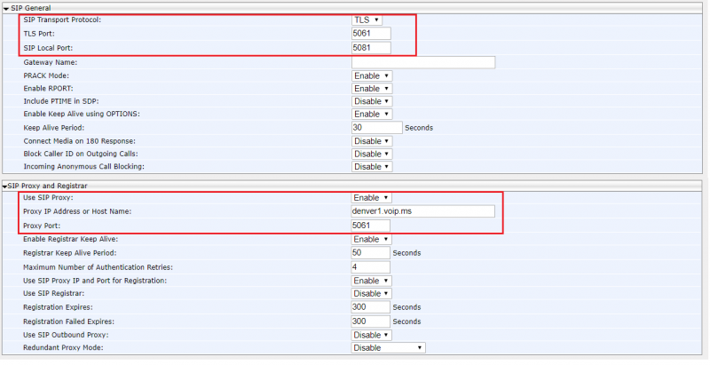Viewport: 710px width, 365px height.
Task: Open the Redundant Proxy Mode dropdown
Action: [x=388, y=348]
